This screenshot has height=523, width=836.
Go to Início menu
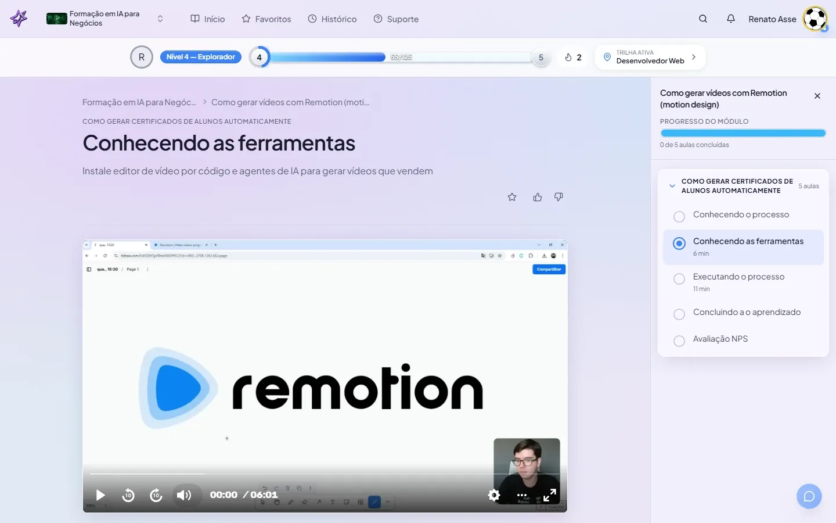point(207,19)
